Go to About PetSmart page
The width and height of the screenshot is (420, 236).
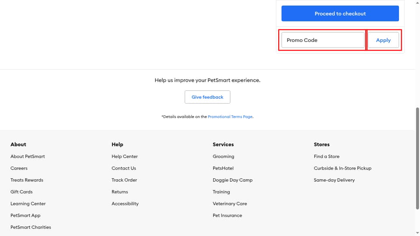click(28, 156)
